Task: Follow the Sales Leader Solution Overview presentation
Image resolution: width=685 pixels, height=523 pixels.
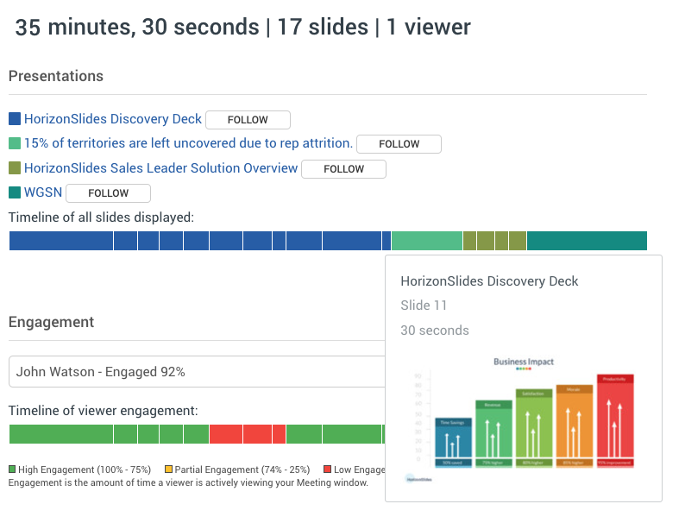Action: (344, 169)
